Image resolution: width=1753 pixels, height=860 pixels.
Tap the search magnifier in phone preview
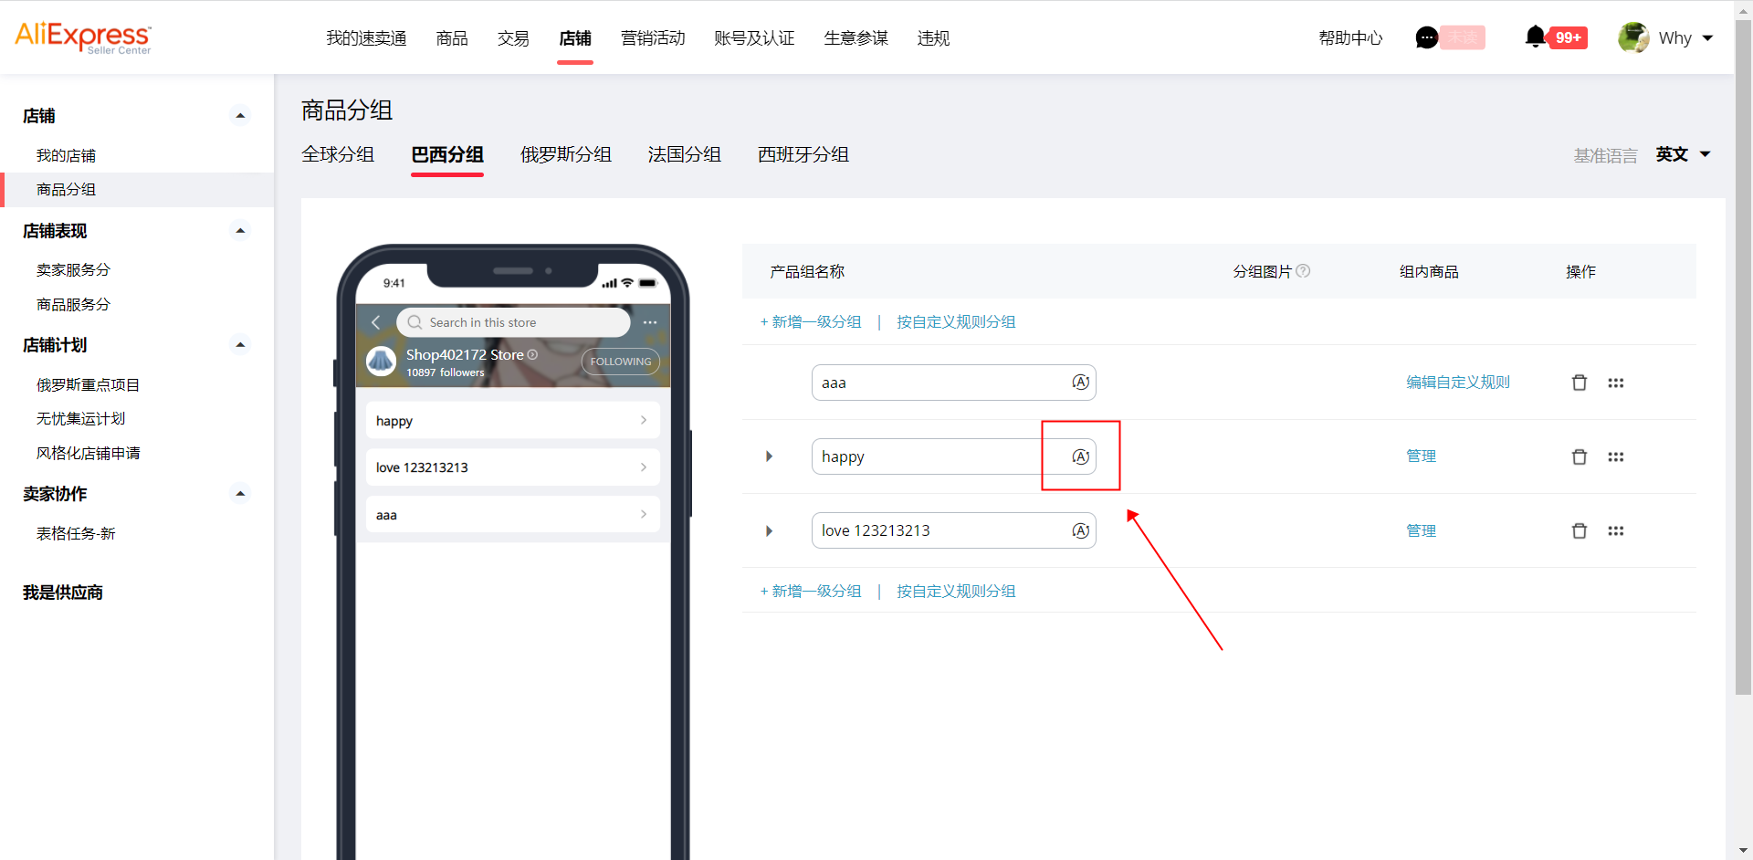point(415,322)
